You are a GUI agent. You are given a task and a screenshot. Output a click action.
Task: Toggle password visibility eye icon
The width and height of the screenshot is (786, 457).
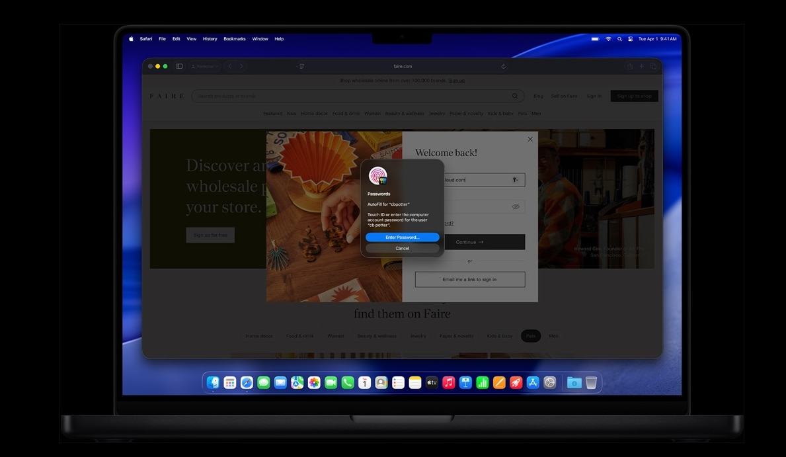[x=516, y=206]
